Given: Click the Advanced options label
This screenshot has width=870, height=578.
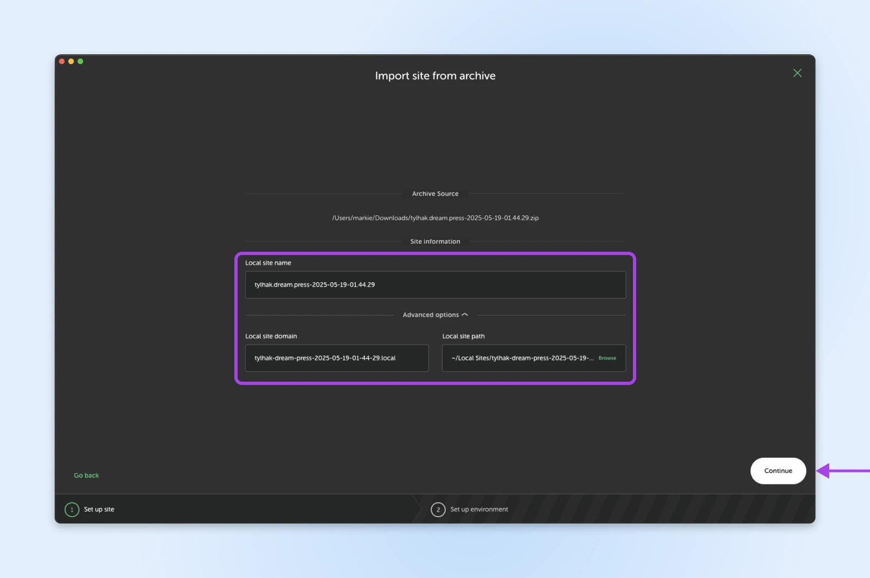Looking at the screenshot, I should click(x=430, y=315).
